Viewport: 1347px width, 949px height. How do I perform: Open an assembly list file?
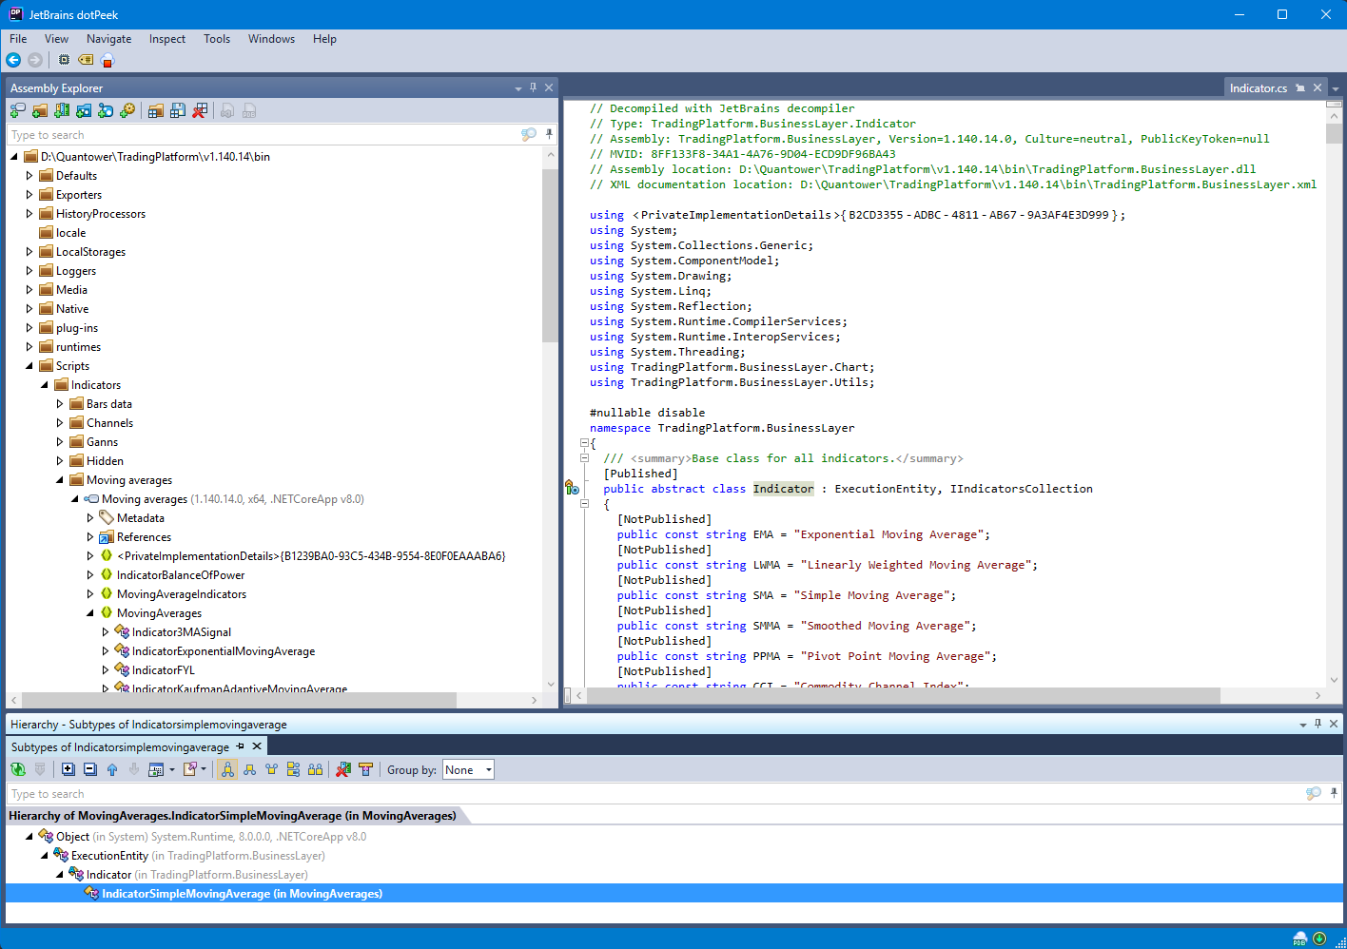click(156, 111)
